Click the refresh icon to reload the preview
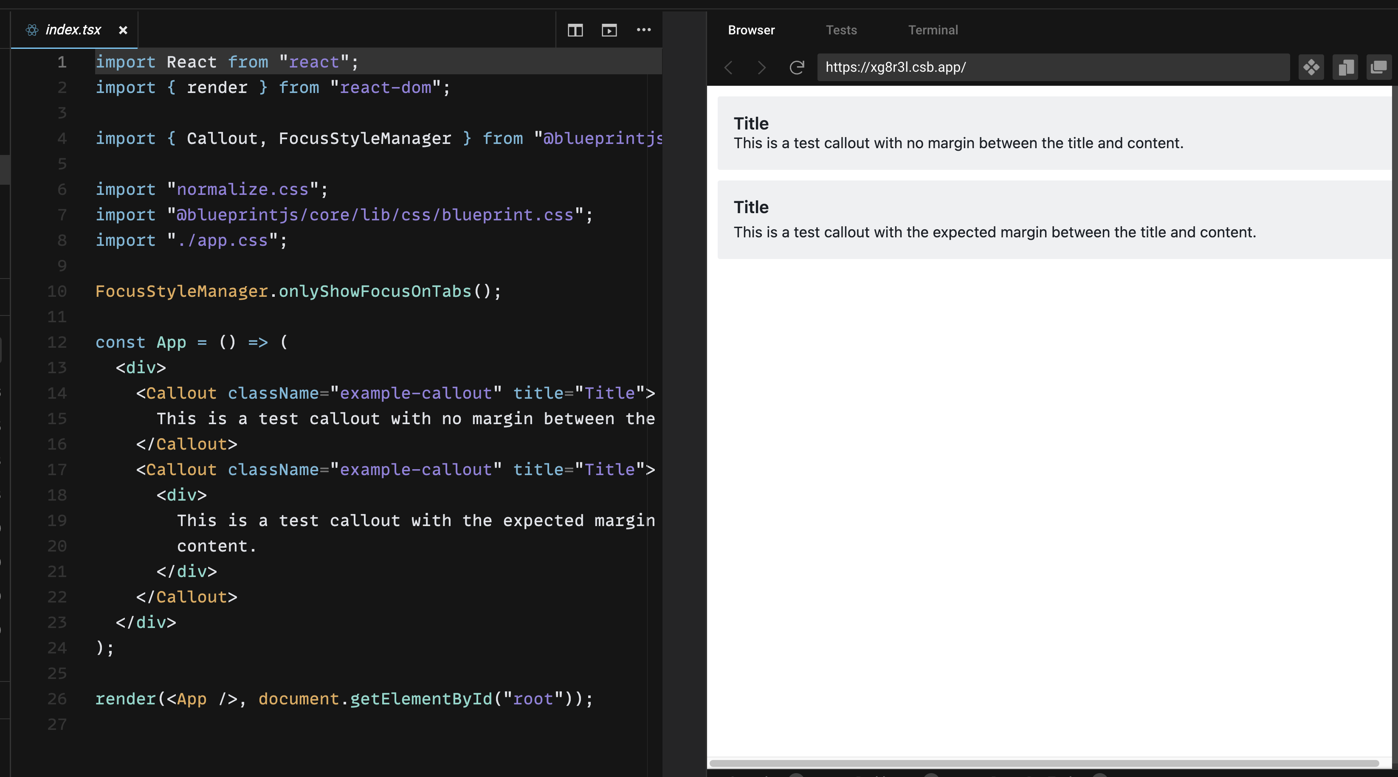Screen dimensions: 1398x777 pyautogui.click(x=796, y=67)
